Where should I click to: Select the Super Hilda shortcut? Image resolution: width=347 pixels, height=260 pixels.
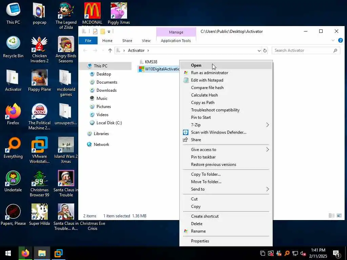(39, 215)
